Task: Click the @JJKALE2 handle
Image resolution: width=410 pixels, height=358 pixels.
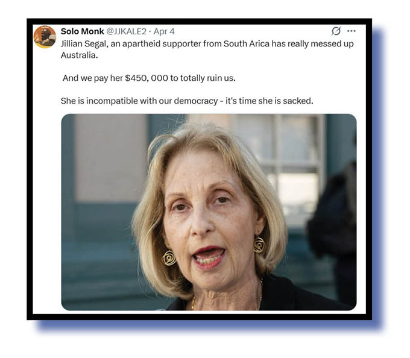Action: point(126,31)
